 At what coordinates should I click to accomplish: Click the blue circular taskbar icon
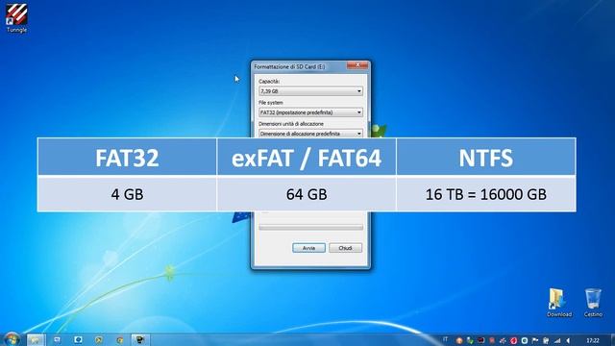pyautogui.click(x=78, y=339)
